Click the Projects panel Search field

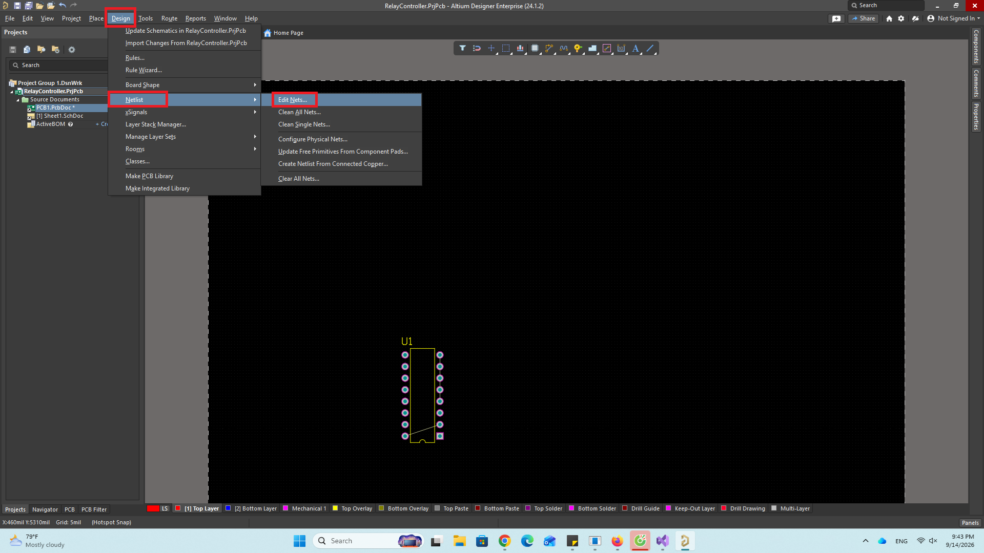(x=59, y=65)
